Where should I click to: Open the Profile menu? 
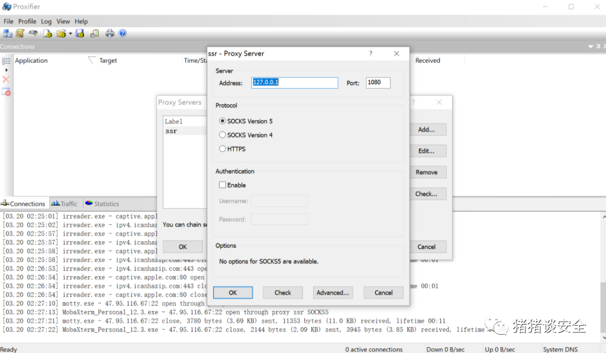click(27, 21)
